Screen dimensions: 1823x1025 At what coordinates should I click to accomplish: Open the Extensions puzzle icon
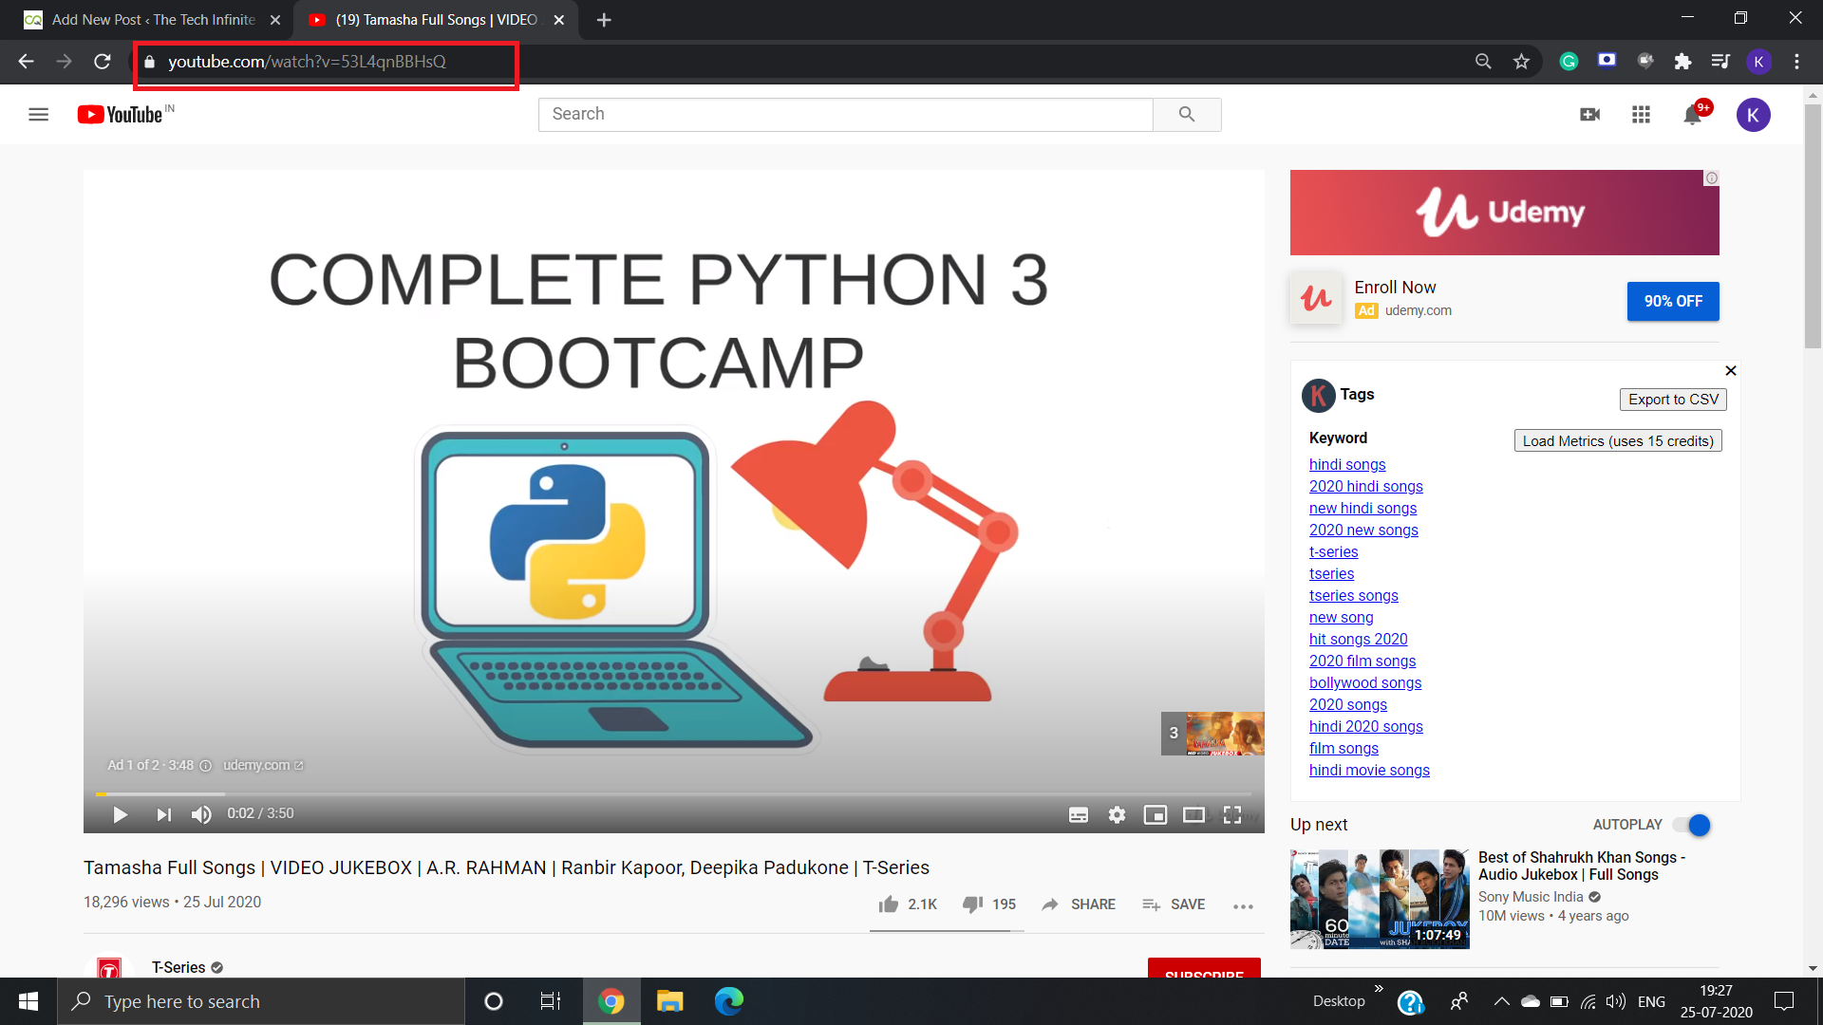pyautogui.click(x=1682, y=62)
